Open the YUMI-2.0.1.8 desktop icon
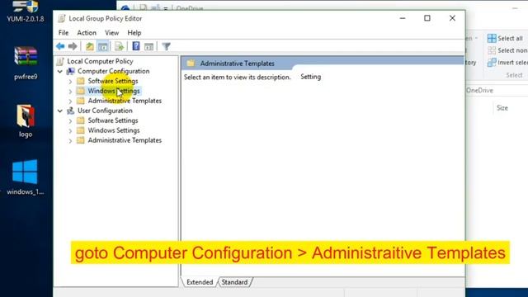The image size is (528, 297). point(26,12)
